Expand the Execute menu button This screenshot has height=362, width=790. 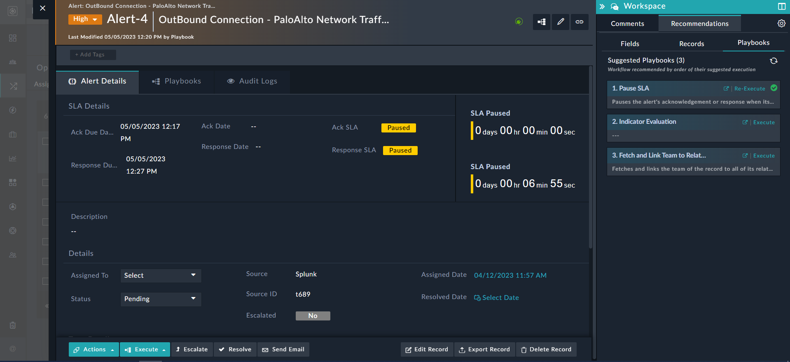[x=145, y=349]
